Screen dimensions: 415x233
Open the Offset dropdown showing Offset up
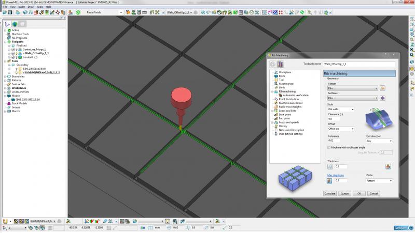(x=341, y=129)
